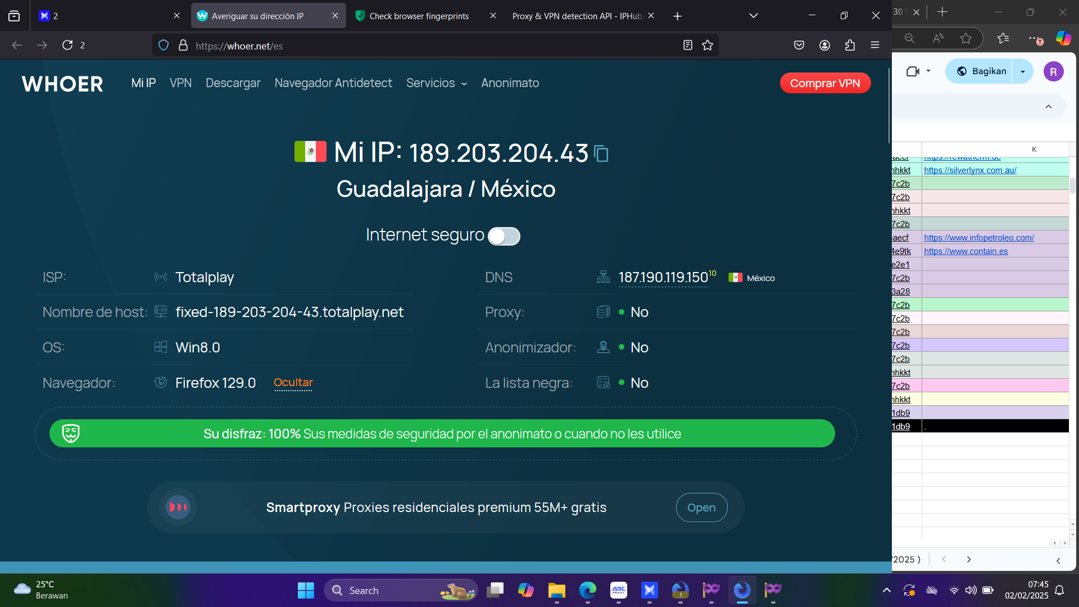Viewport: 1079px width, 607px height.
Task: Open the Bagikan share options arrow
Action: (x=1023, y=71)
